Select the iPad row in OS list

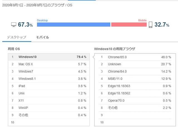click(49, 86)
